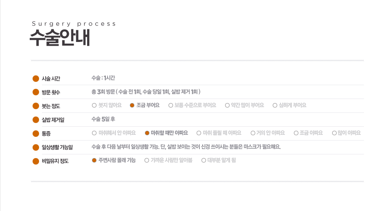Select the 거의 안 아파요 radio button
The image size is (392, 211).
(253, 133)
